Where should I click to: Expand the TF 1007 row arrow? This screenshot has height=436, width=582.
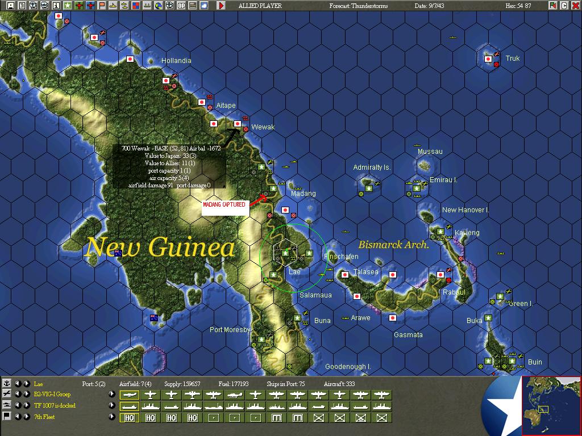112,405
